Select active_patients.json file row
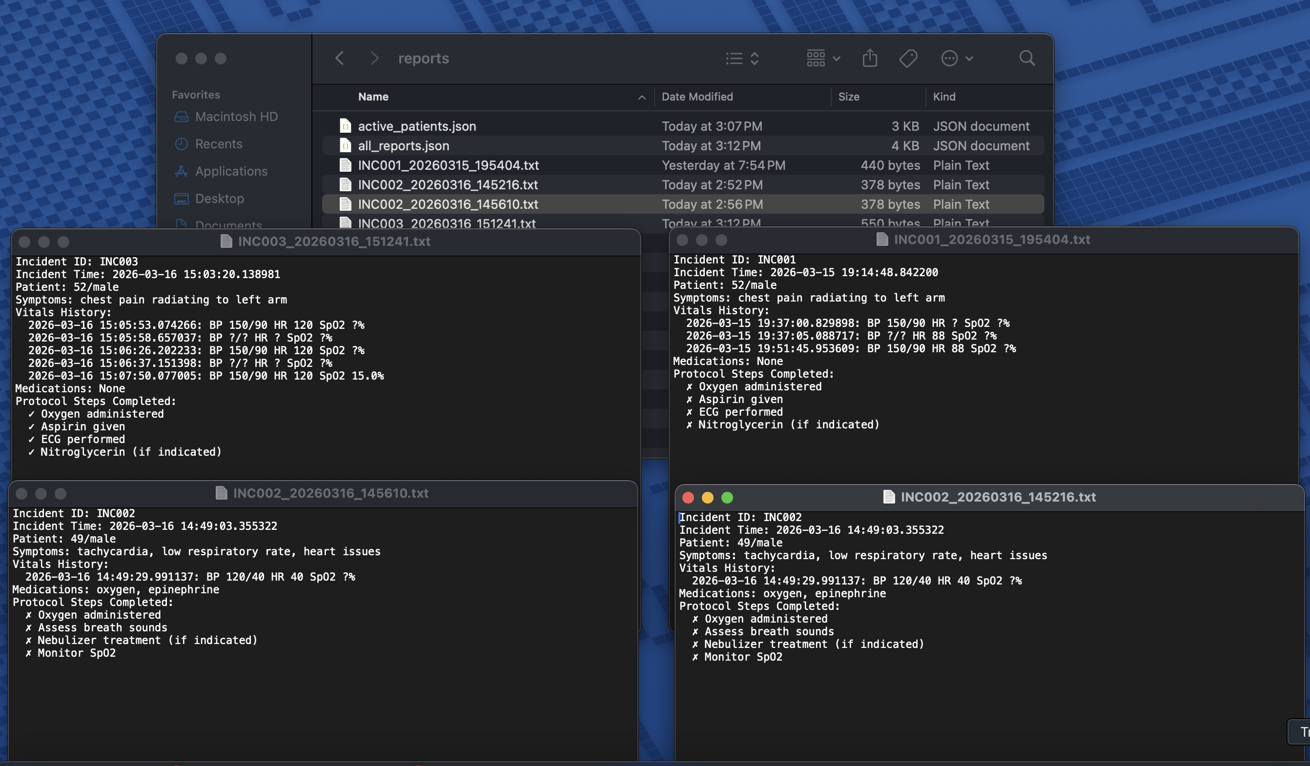 [x=416, y=126]
